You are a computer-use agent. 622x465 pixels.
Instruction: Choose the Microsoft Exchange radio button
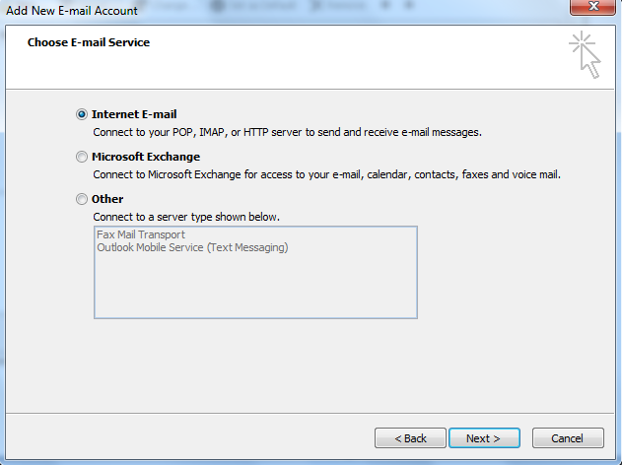82,157
